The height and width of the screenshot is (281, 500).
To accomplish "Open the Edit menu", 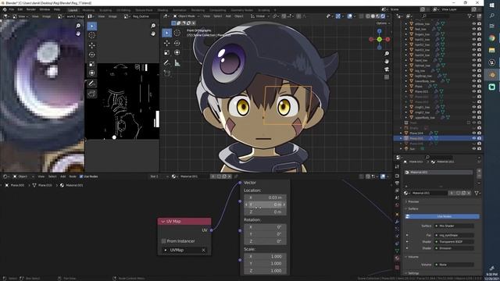I will 20,9.
